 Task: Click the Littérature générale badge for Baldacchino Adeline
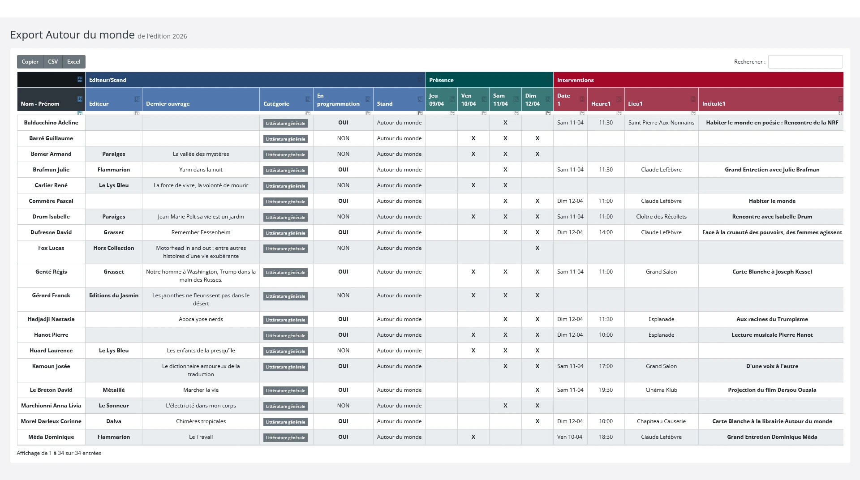pyautogui.click(x=285, y=123)
